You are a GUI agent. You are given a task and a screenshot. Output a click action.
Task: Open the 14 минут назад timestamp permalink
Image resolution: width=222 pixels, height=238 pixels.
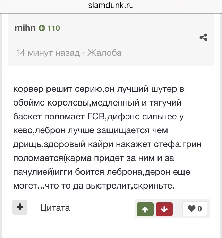(x=48, y=53)
